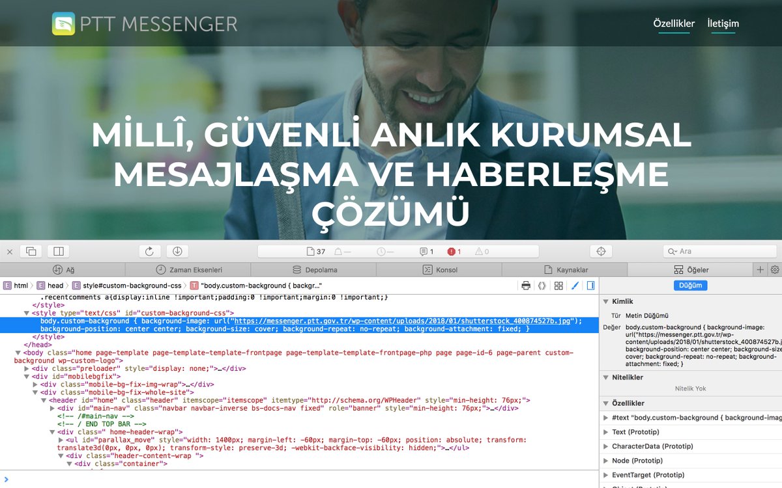
Task: Click the Düğüm button in sidebar
Action: tap(690, 286)
